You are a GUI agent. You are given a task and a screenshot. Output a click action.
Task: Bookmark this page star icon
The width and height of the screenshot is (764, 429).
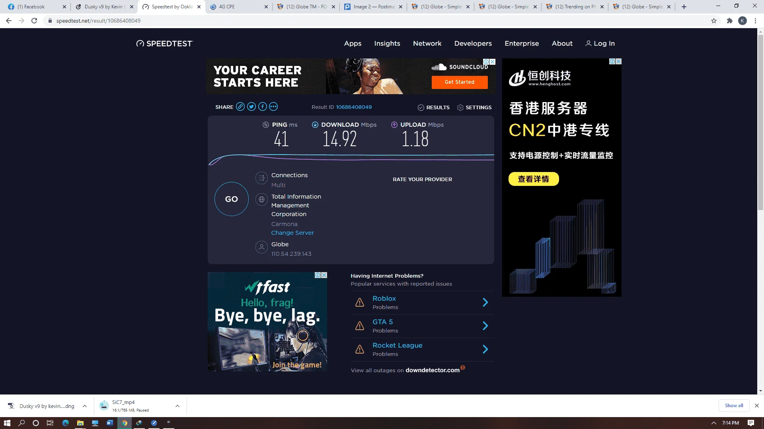pyautogui.click(x=714, y=21)
